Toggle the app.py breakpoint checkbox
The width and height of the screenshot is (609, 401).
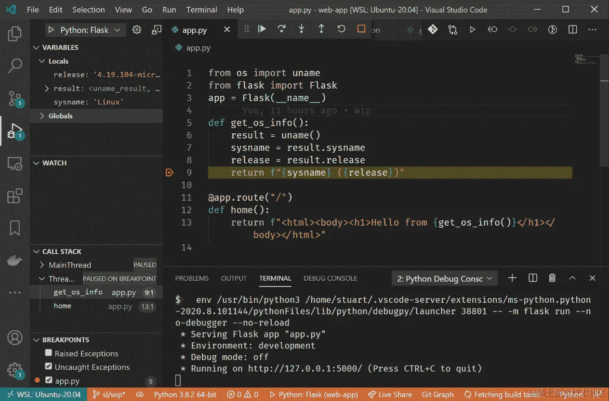[48, 381]
